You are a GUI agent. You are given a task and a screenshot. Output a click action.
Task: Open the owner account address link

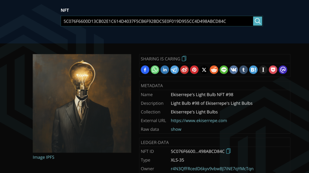[x=212, y=168]
